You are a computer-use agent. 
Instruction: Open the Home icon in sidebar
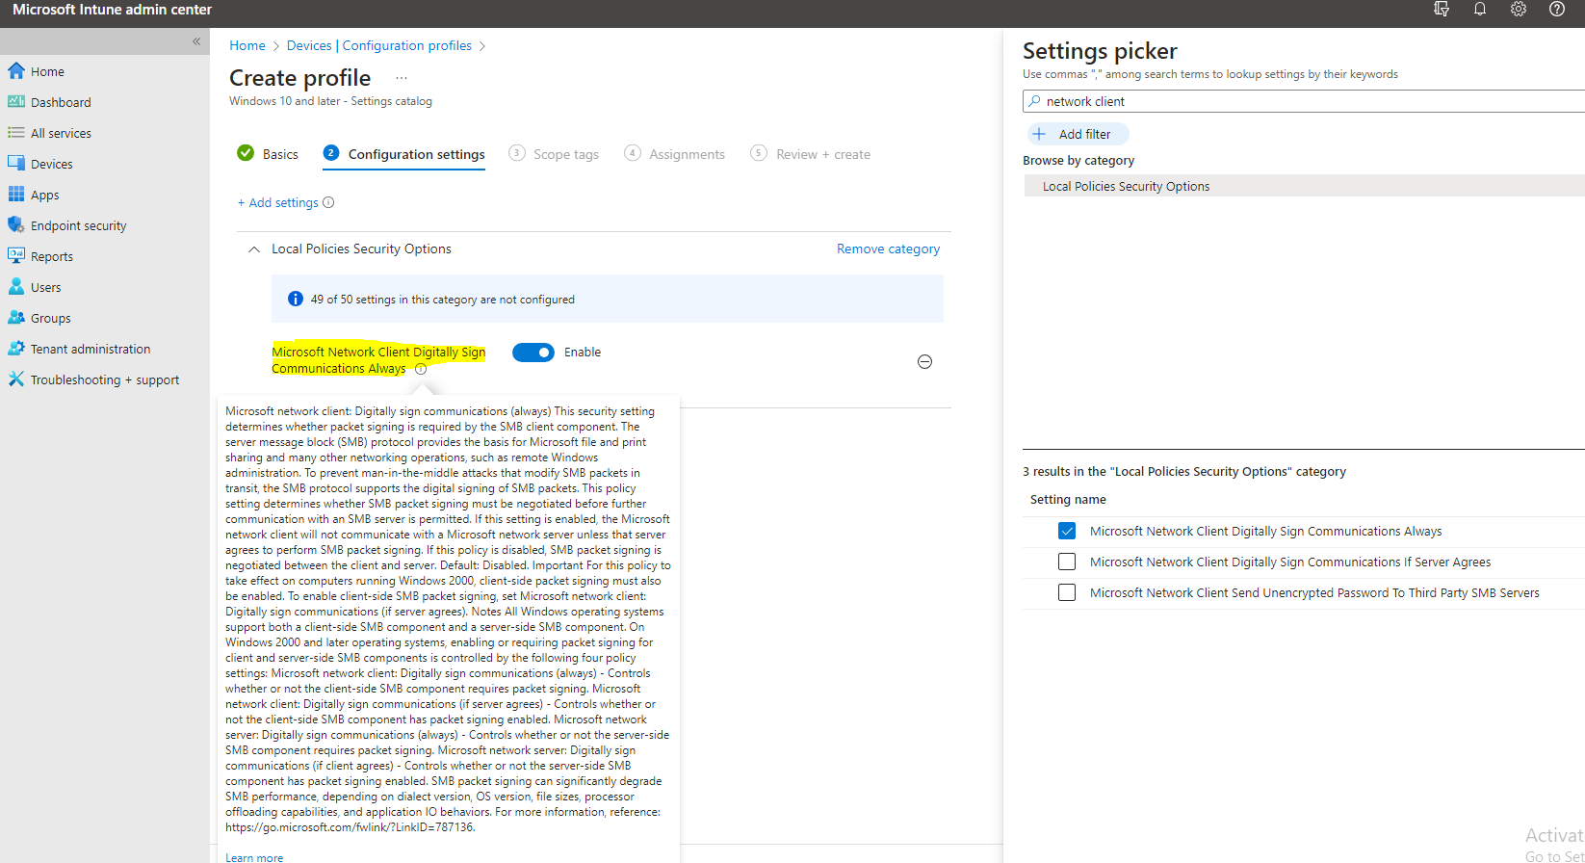point(16,71)
